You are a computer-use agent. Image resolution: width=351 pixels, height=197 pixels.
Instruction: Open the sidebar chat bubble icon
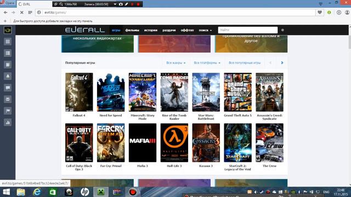tap(8, 88)
